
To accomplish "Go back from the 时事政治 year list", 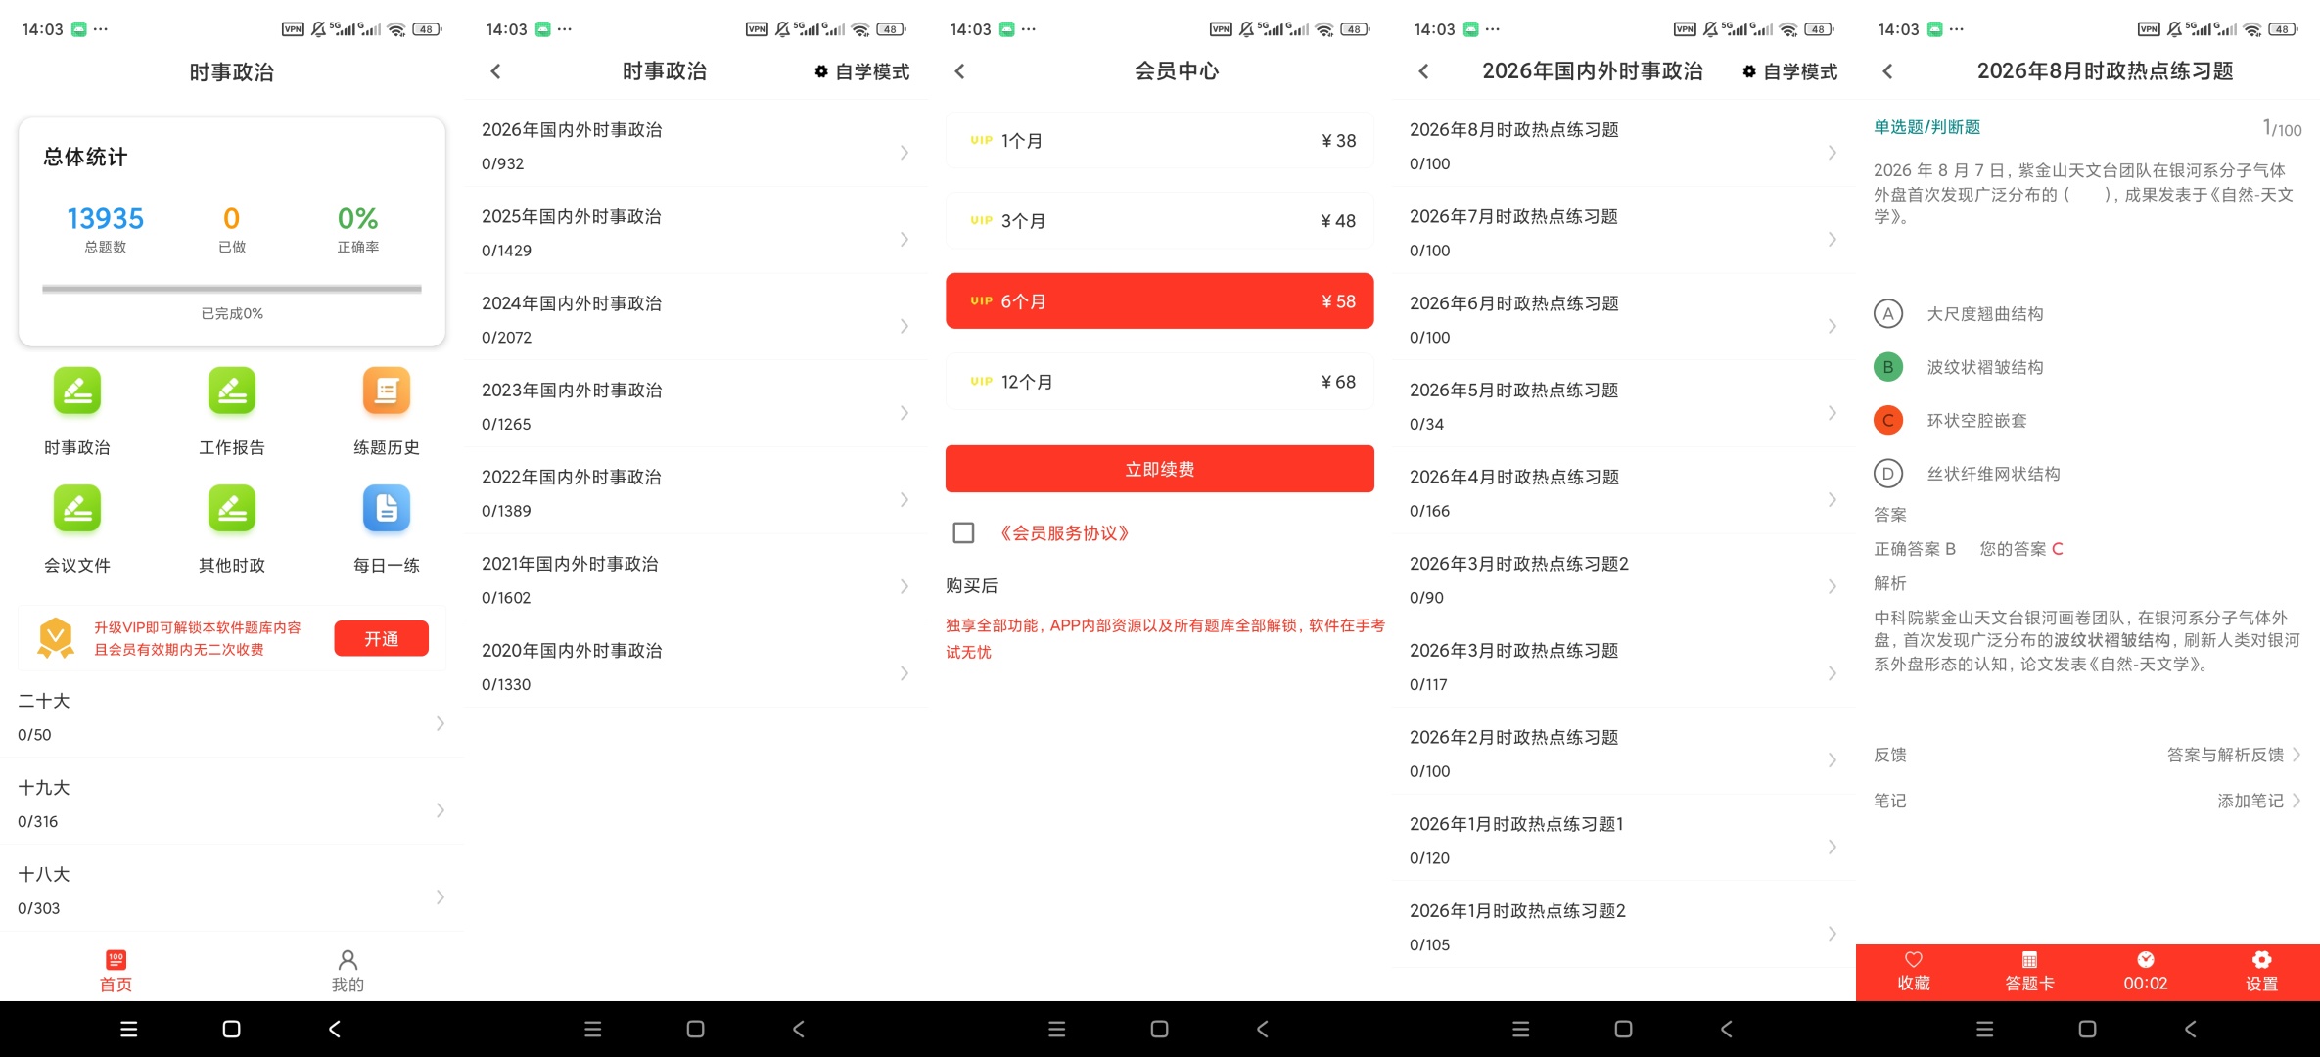I will click(495, 70).
